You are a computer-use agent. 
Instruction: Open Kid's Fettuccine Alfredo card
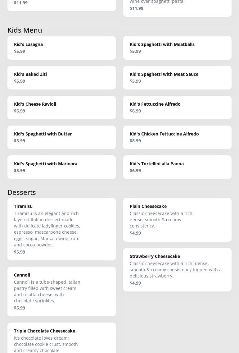click(177, 107)
